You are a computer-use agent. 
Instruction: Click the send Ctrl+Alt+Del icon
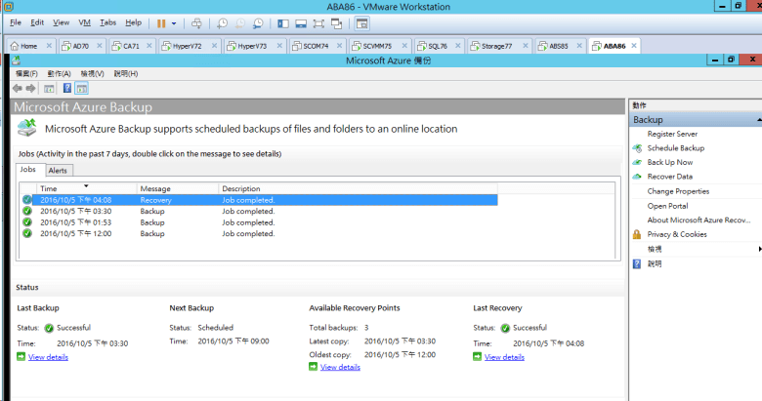tap(196, 22)
